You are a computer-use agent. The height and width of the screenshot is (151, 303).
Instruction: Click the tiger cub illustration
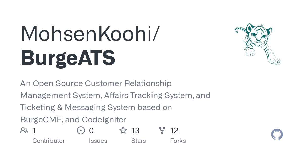click(x=258, y=44)
